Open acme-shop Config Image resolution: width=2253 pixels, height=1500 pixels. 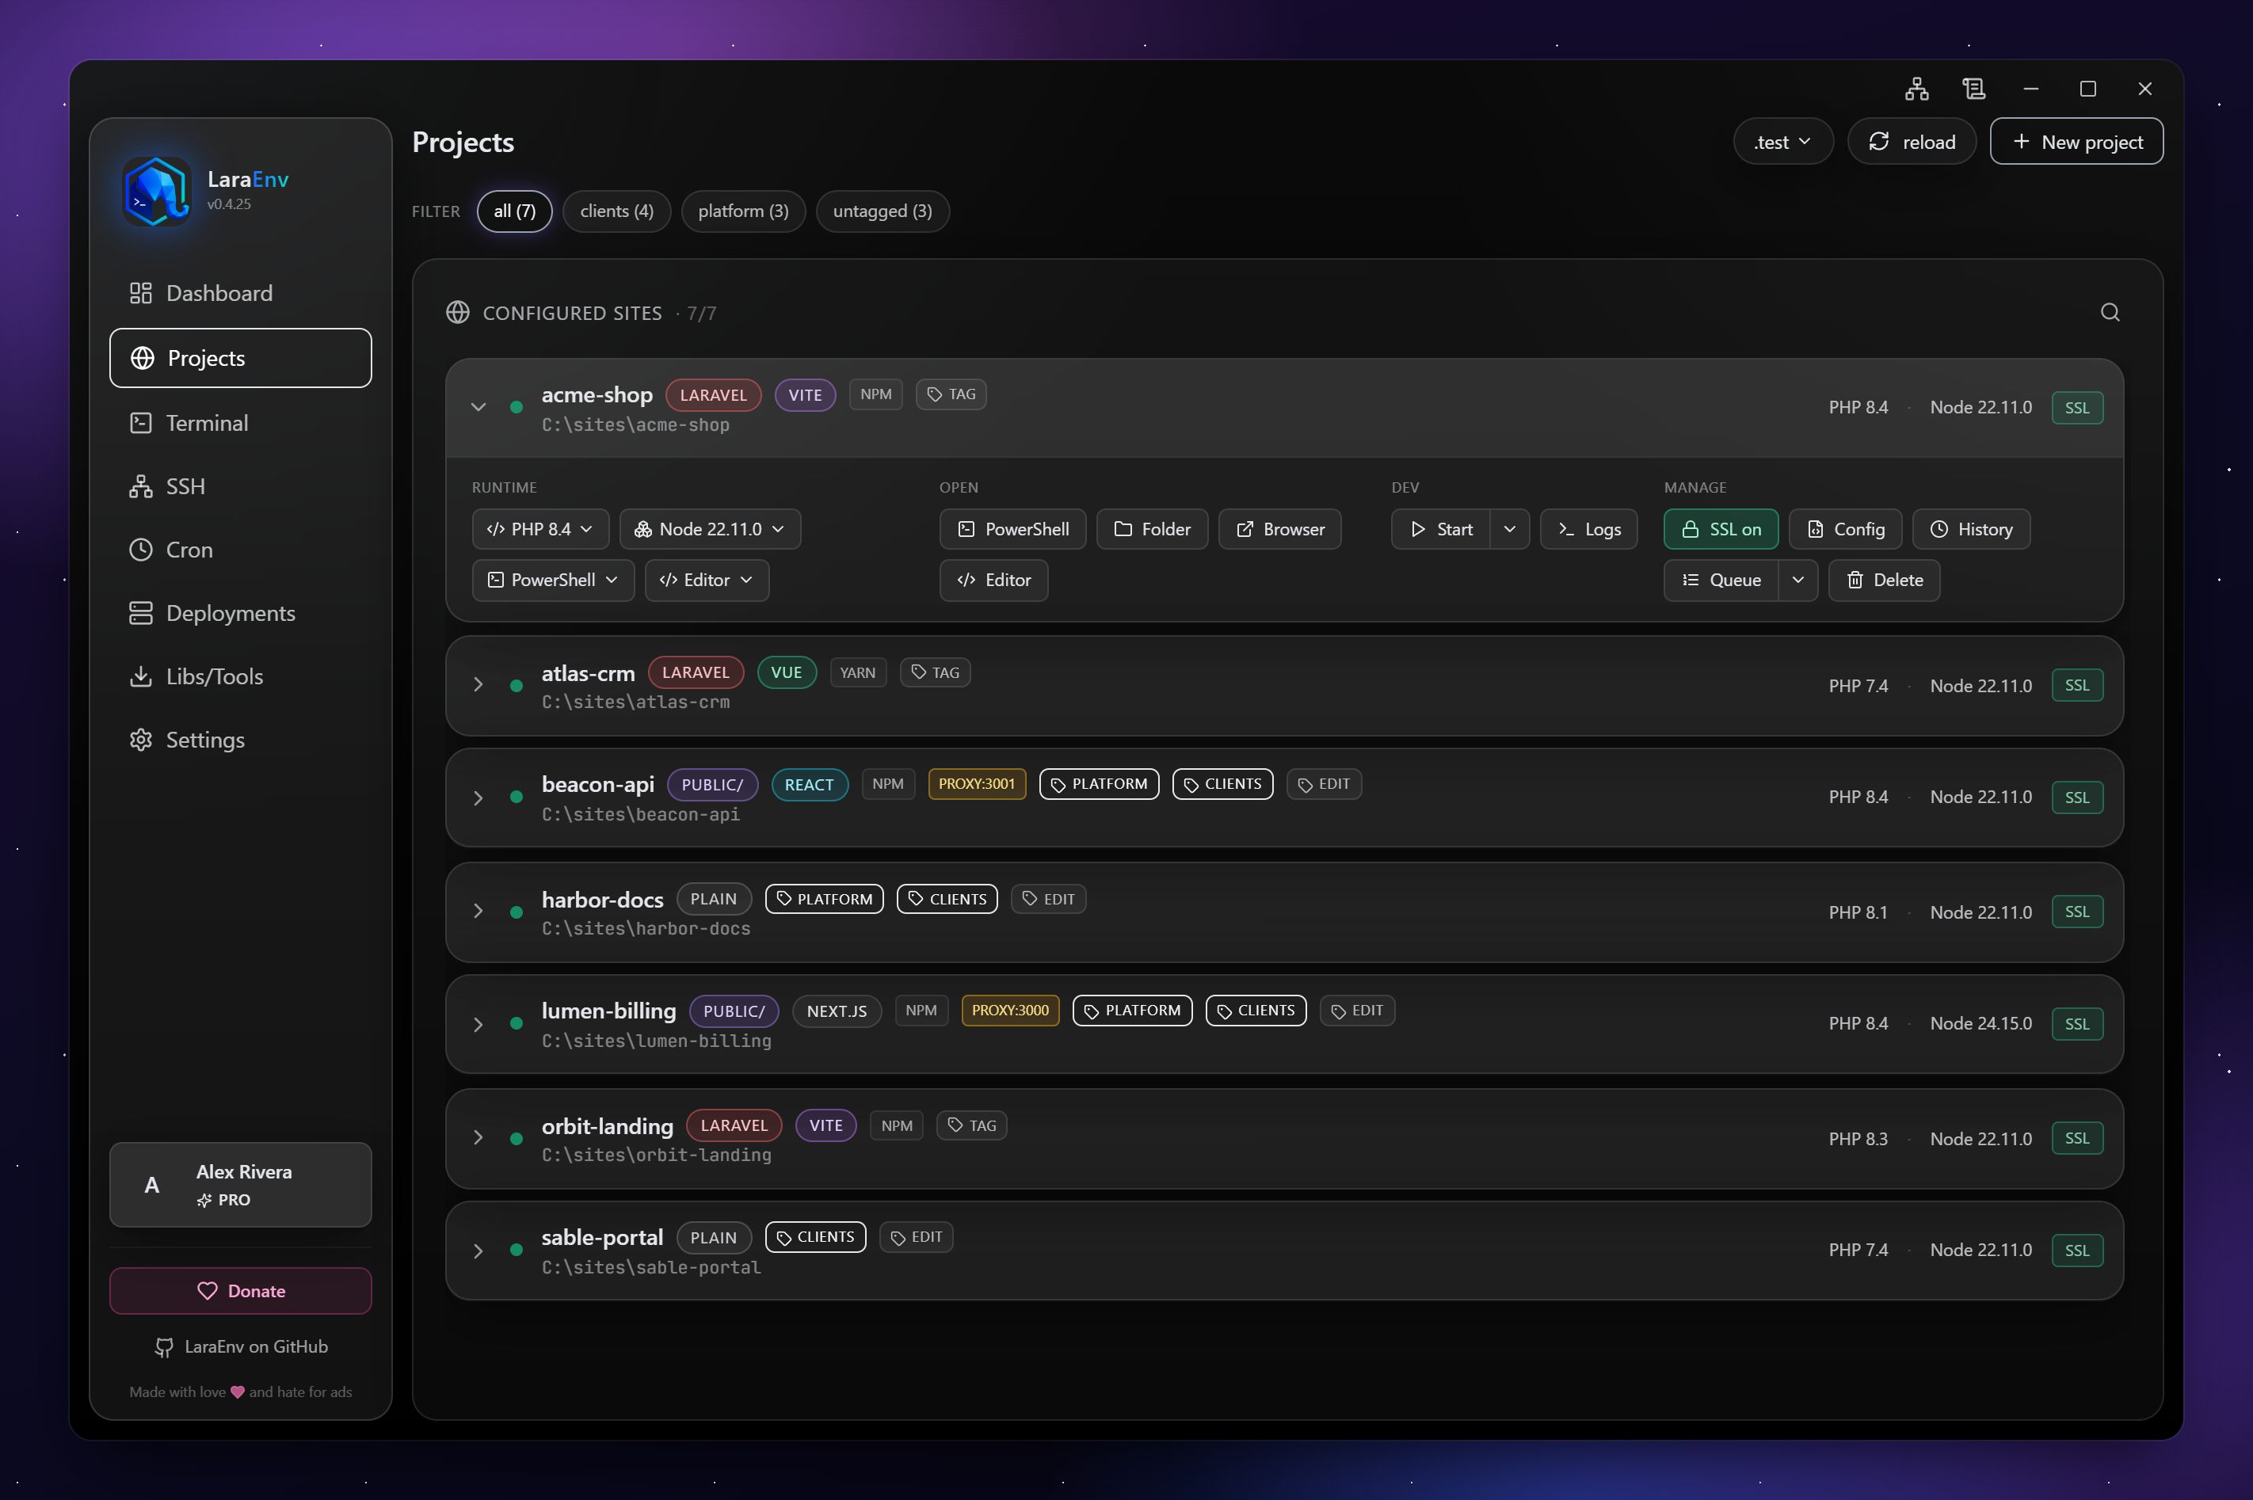(x=1844, y=529)
